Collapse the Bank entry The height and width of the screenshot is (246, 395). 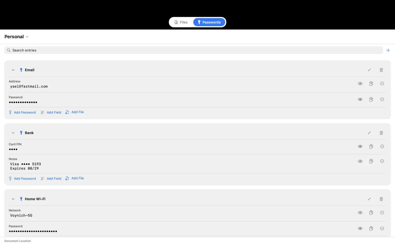point(13,133)
